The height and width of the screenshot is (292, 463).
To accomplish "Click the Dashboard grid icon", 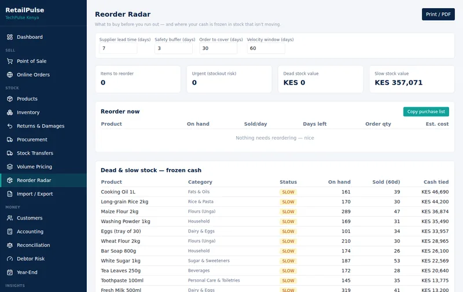I will click(x=10, y=37).
